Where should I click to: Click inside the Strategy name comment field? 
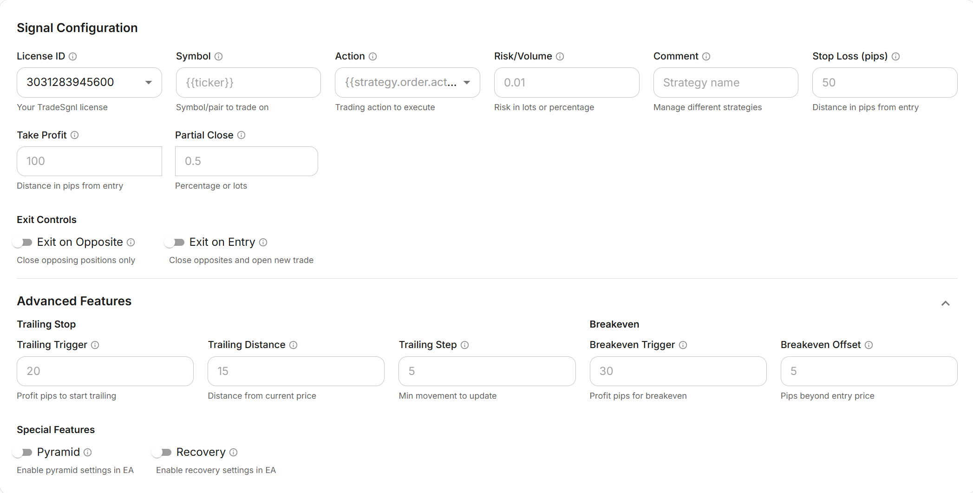pos(725,82)
